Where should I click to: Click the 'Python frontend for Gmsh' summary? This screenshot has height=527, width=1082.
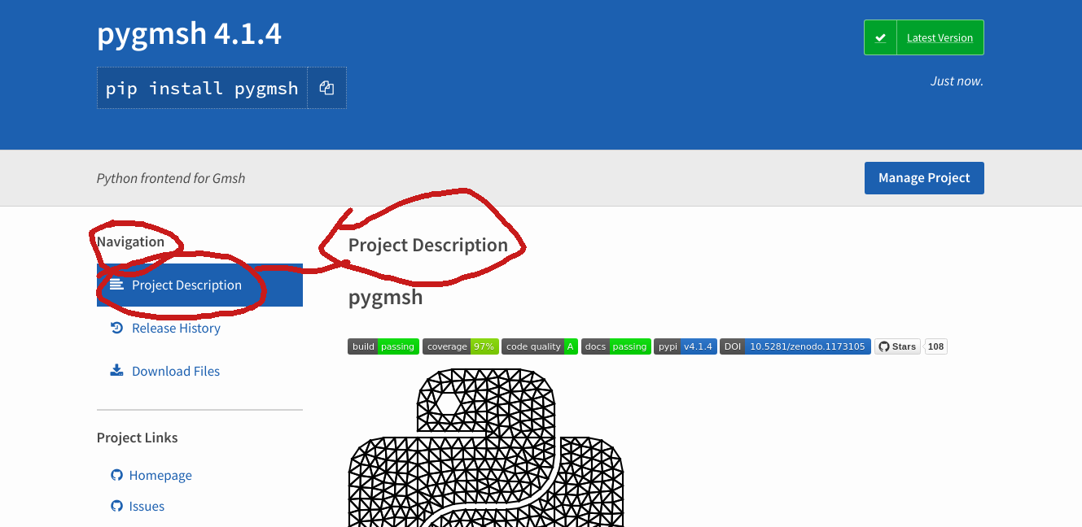(x=171, y=178)
